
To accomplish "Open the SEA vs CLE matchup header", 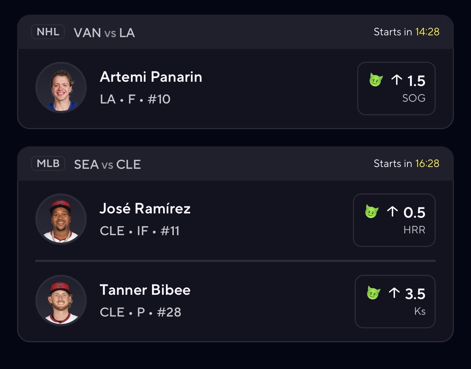I will point(107,165).
